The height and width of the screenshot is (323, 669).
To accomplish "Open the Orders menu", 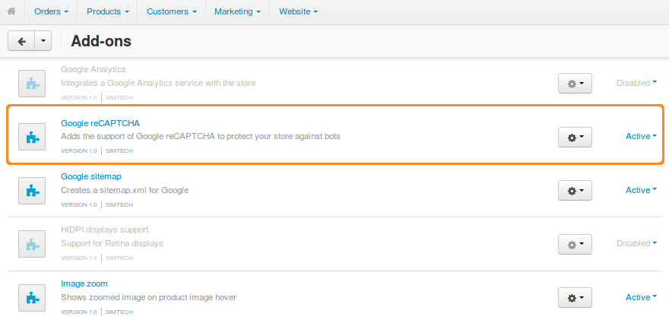I will point(51,12).
